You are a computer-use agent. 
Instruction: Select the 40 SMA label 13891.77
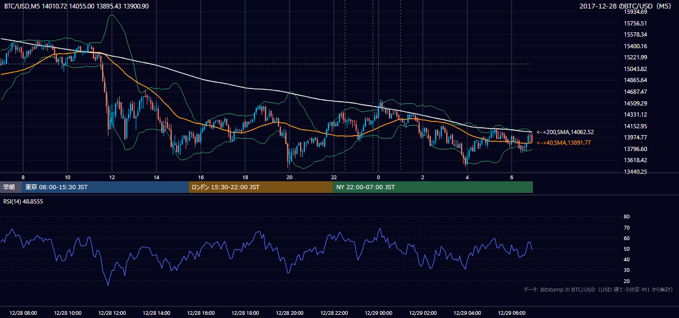[x=564, y=143]
